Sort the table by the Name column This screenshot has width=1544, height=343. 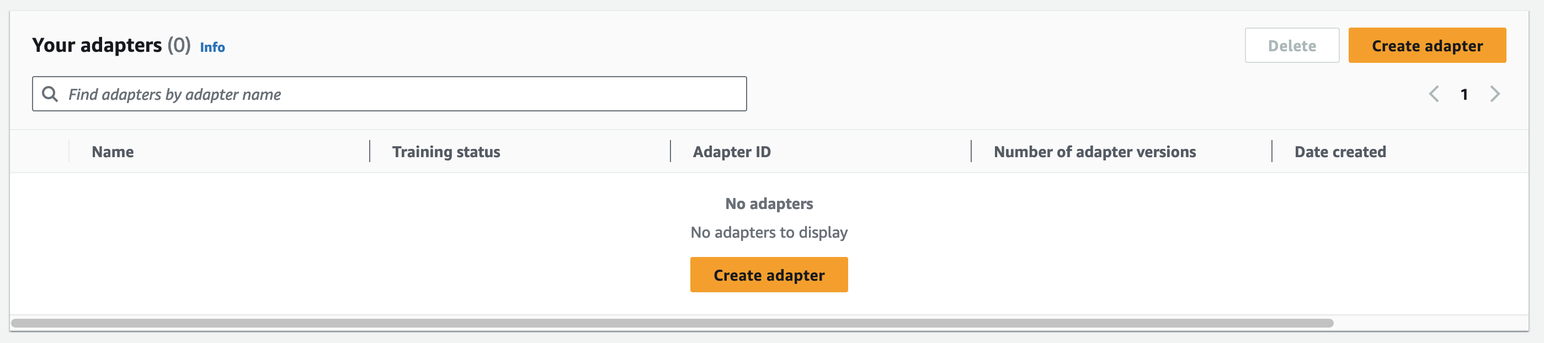pos(112,152)
